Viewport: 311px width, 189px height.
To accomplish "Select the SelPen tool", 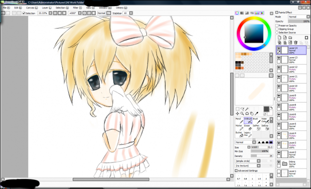I will pyautogui.click(x=256, y=127).
